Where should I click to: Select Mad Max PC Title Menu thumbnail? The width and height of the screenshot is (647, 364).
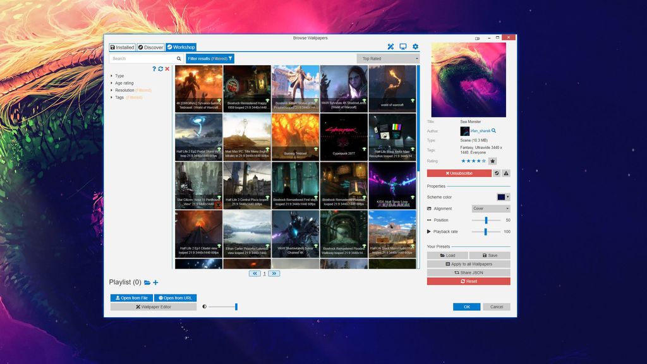(247, 137)
